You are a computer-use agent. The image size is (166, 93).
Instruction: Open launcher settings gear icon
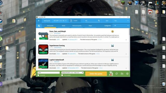(127, 74)
